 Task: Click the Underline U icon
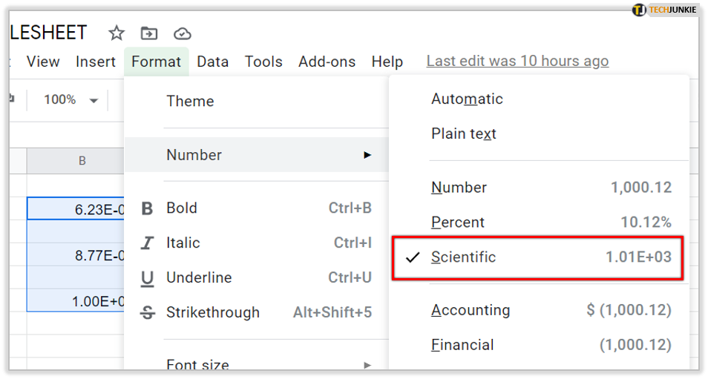click(147, 278)
